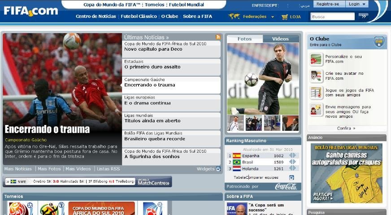Click the SWE flag in the match ticker
Viewport: 391px width, 215px height.
[x=13, y=181]
